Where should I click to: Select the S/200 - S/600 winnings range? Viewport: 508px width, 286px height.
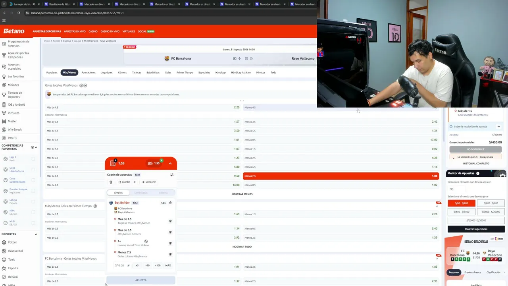click(491, 203)
